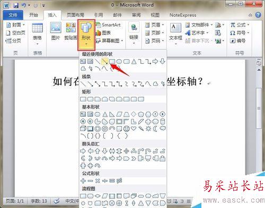Switch to the File tab
The width and height of the screenshot is (265, 208).
pos(13,15)
